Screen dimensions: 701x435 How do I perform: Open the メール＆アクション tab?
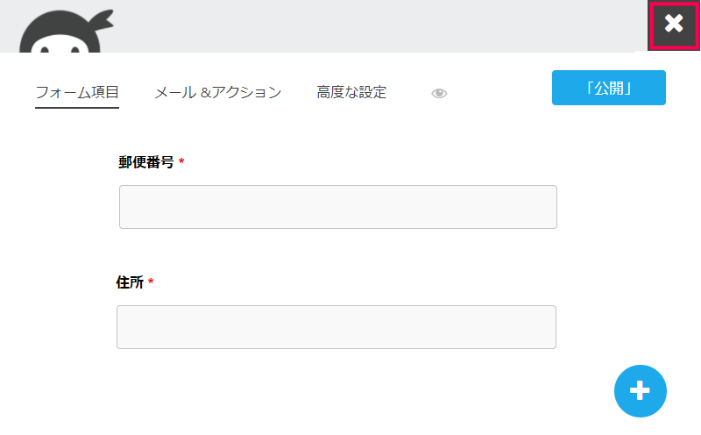coord(217,92)
